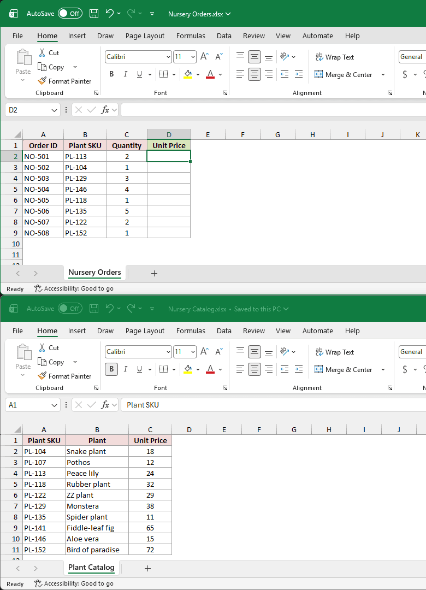Image resolution: width=426 pixels, height=590 pixels.
Task: Click Borders icon in Nursery Orders ribbon
Action: pos(163,74)
